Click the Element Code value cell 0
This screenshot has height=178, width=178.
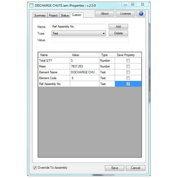[x=84, y=78]
